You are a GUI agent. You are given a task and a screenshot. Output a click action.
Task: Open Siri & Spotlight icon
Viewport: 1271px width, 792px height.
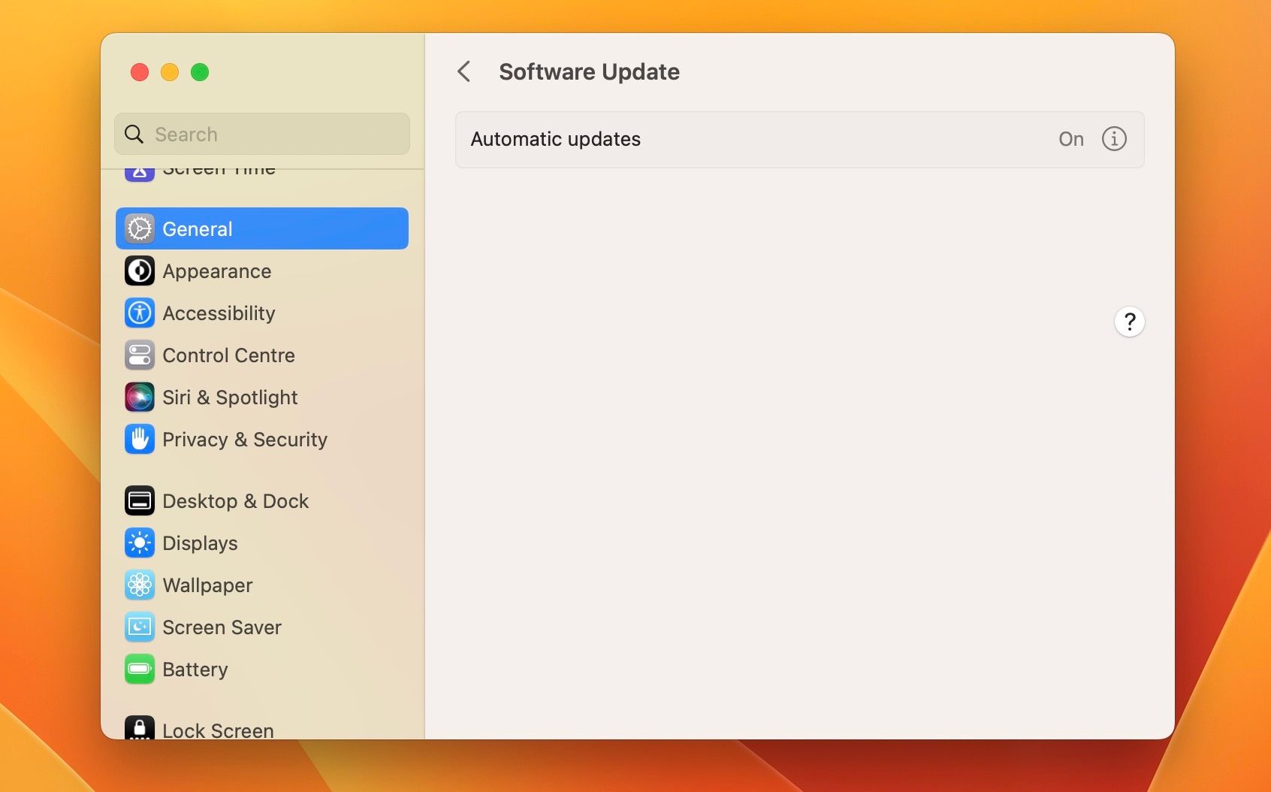[x=140, y=398]
